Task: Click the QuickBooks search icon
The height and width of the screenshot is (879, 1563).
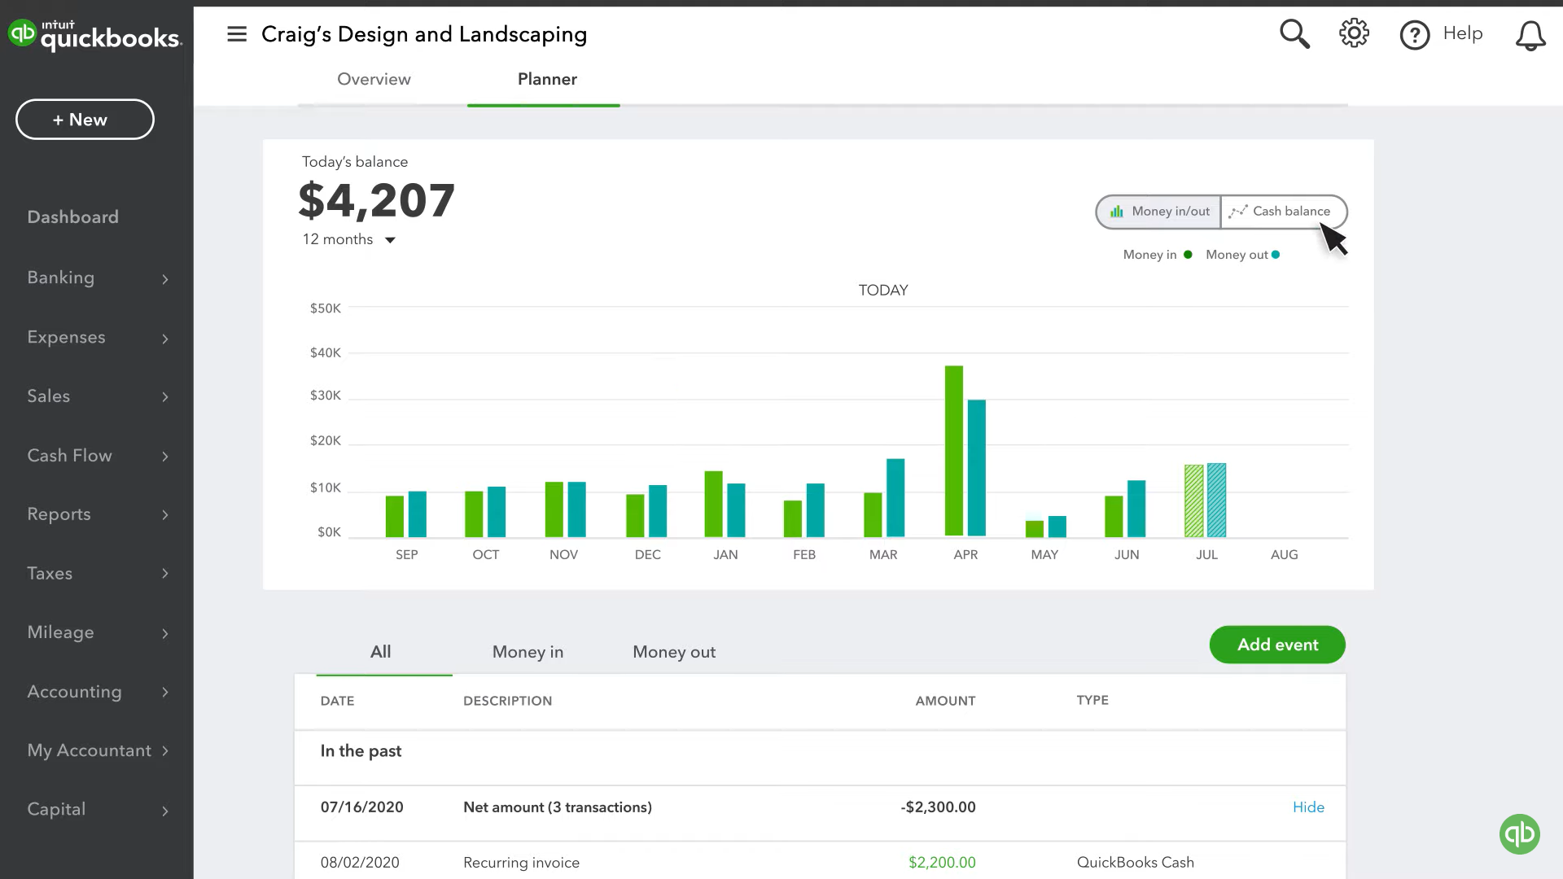Action: pos(1294,33)
